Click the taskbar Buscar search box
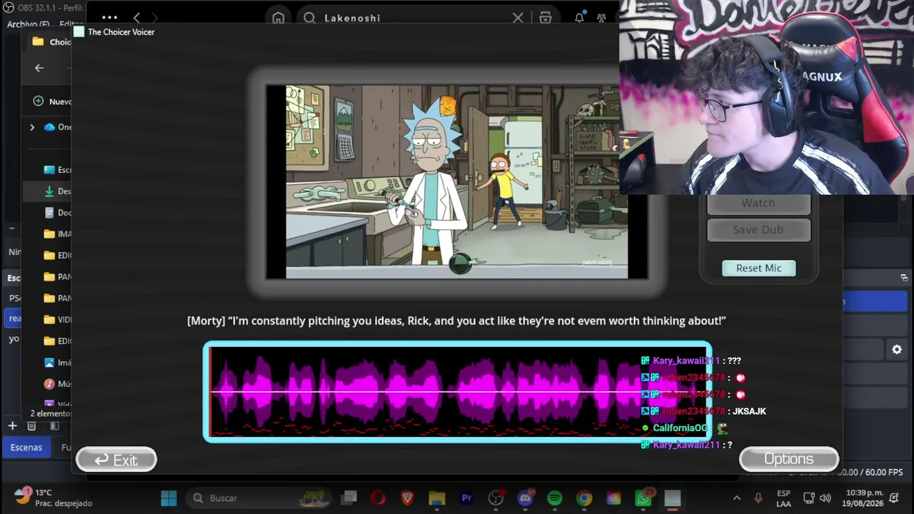914x514 pixels. tap(261, 498)
